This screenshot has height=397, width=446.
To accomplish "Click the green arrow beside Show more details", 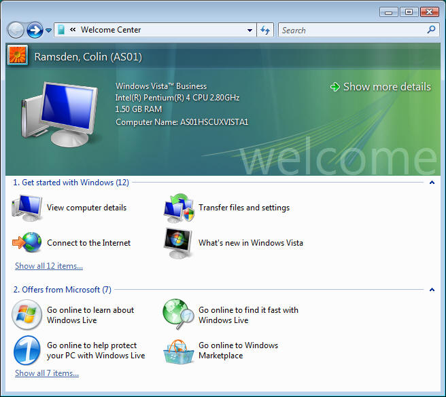I will pos(335,87).
